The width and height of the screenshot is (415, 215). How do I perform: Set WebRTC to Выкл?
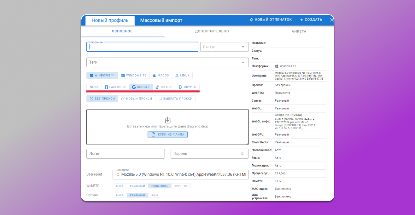120,186
